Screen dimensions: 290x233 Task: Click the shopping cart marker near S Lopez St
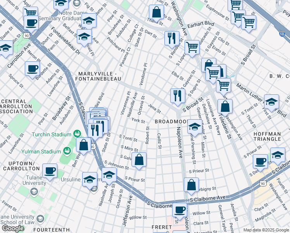pyautogui.click(x=192, y=49)
